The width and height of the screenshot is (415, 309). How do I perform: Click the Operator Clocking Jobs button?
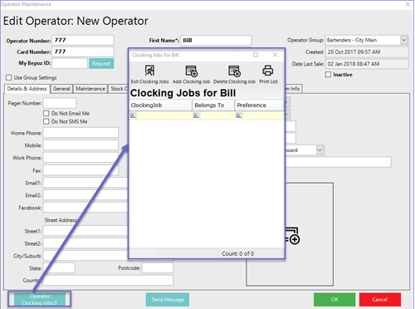point(40,299)
